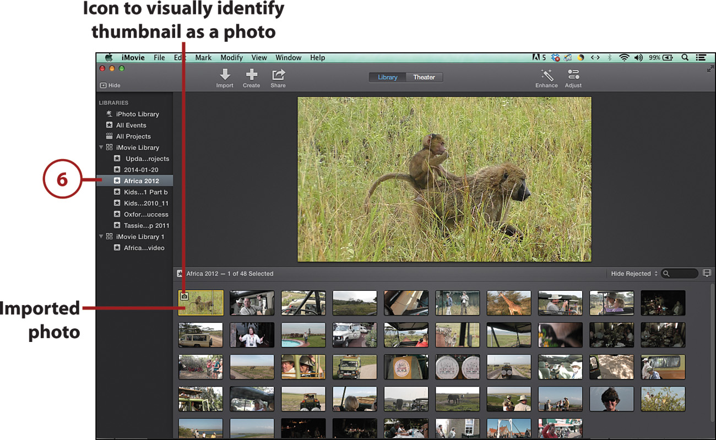Select the giraffe thumbnail

509,302
